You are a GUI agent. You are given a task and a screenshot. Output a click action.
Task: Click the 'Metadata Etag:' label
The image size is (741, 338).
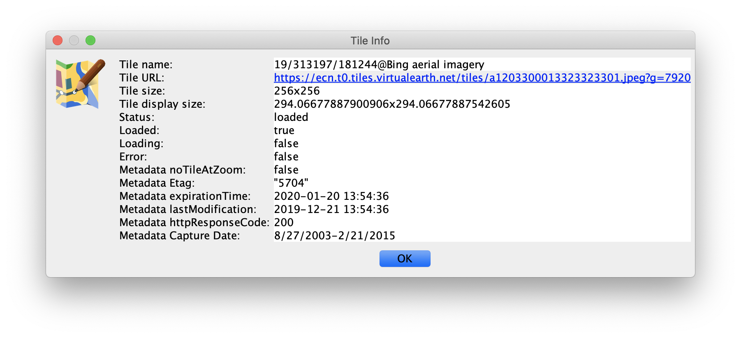click(157, 183)
